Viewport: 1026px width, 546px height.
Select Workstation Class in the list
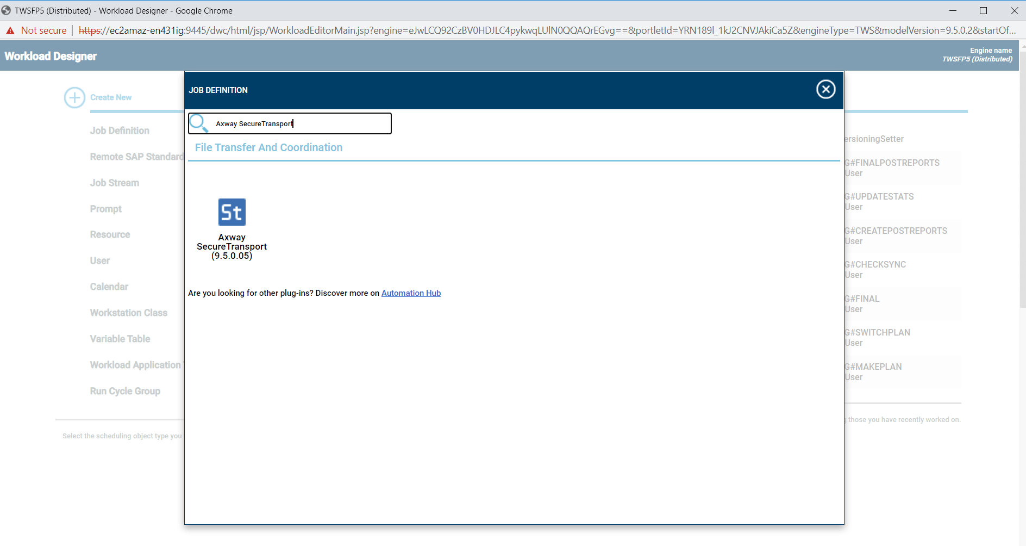pos(128,313)
